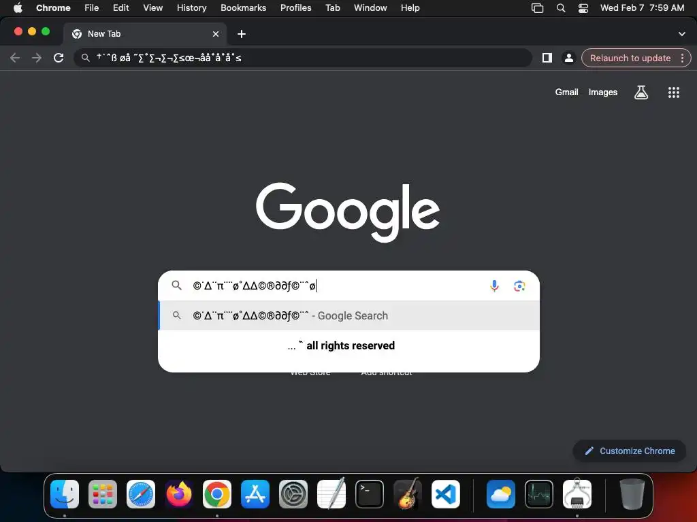697x522 pixels.
Task: Open System Information from the Dock
Action: coord(577,494)
